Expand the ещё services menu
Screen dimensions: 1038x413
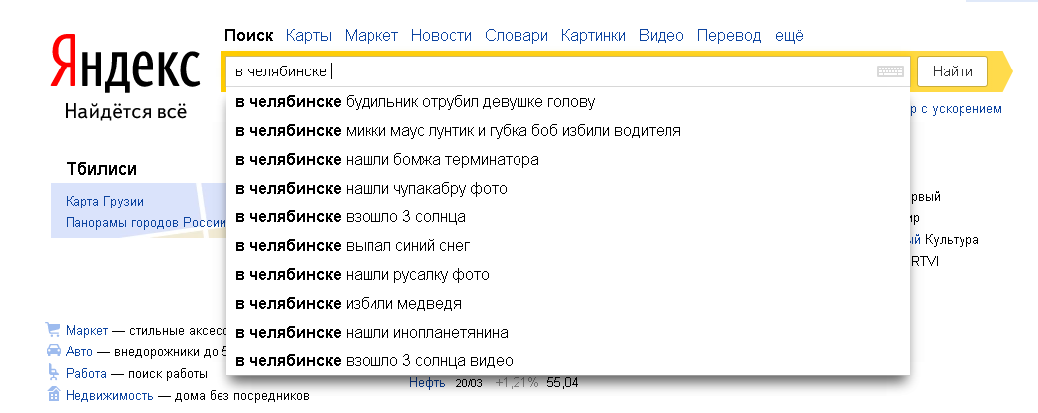[789, 35]
